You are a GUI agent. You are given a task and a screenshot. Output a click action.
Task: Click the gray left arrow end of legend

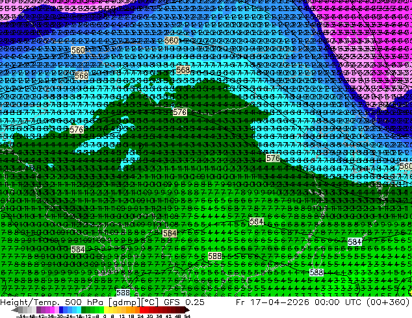[15, 310]
